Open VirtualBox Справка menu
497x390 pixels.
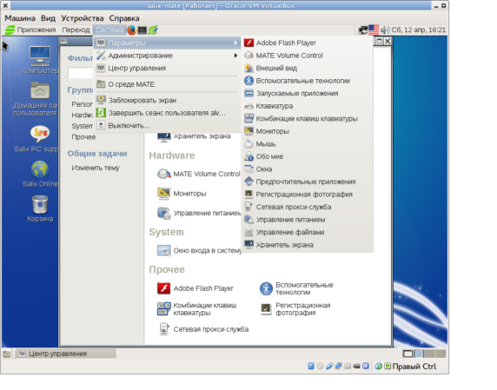coord(124,18)
